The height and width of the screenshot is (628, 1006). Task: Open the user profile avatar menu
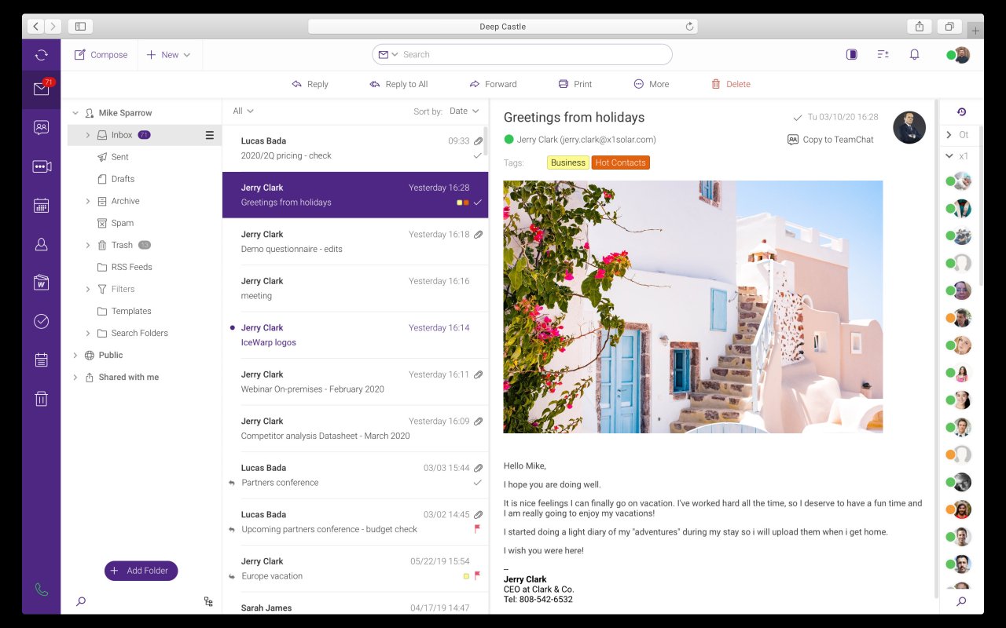coord(962,55)
